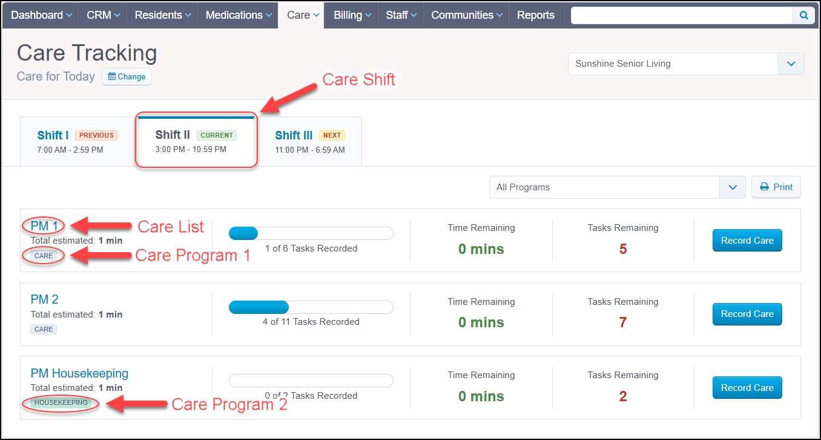This screenshot has height=440, width=821.
Task: Click the PM 2 progress bar
Action: click(x=311, y=307)
